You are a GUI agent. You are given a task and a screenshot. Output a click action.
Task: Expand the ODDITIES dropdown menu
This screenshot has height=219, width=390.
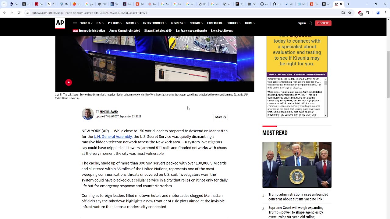tap(234, 23)
